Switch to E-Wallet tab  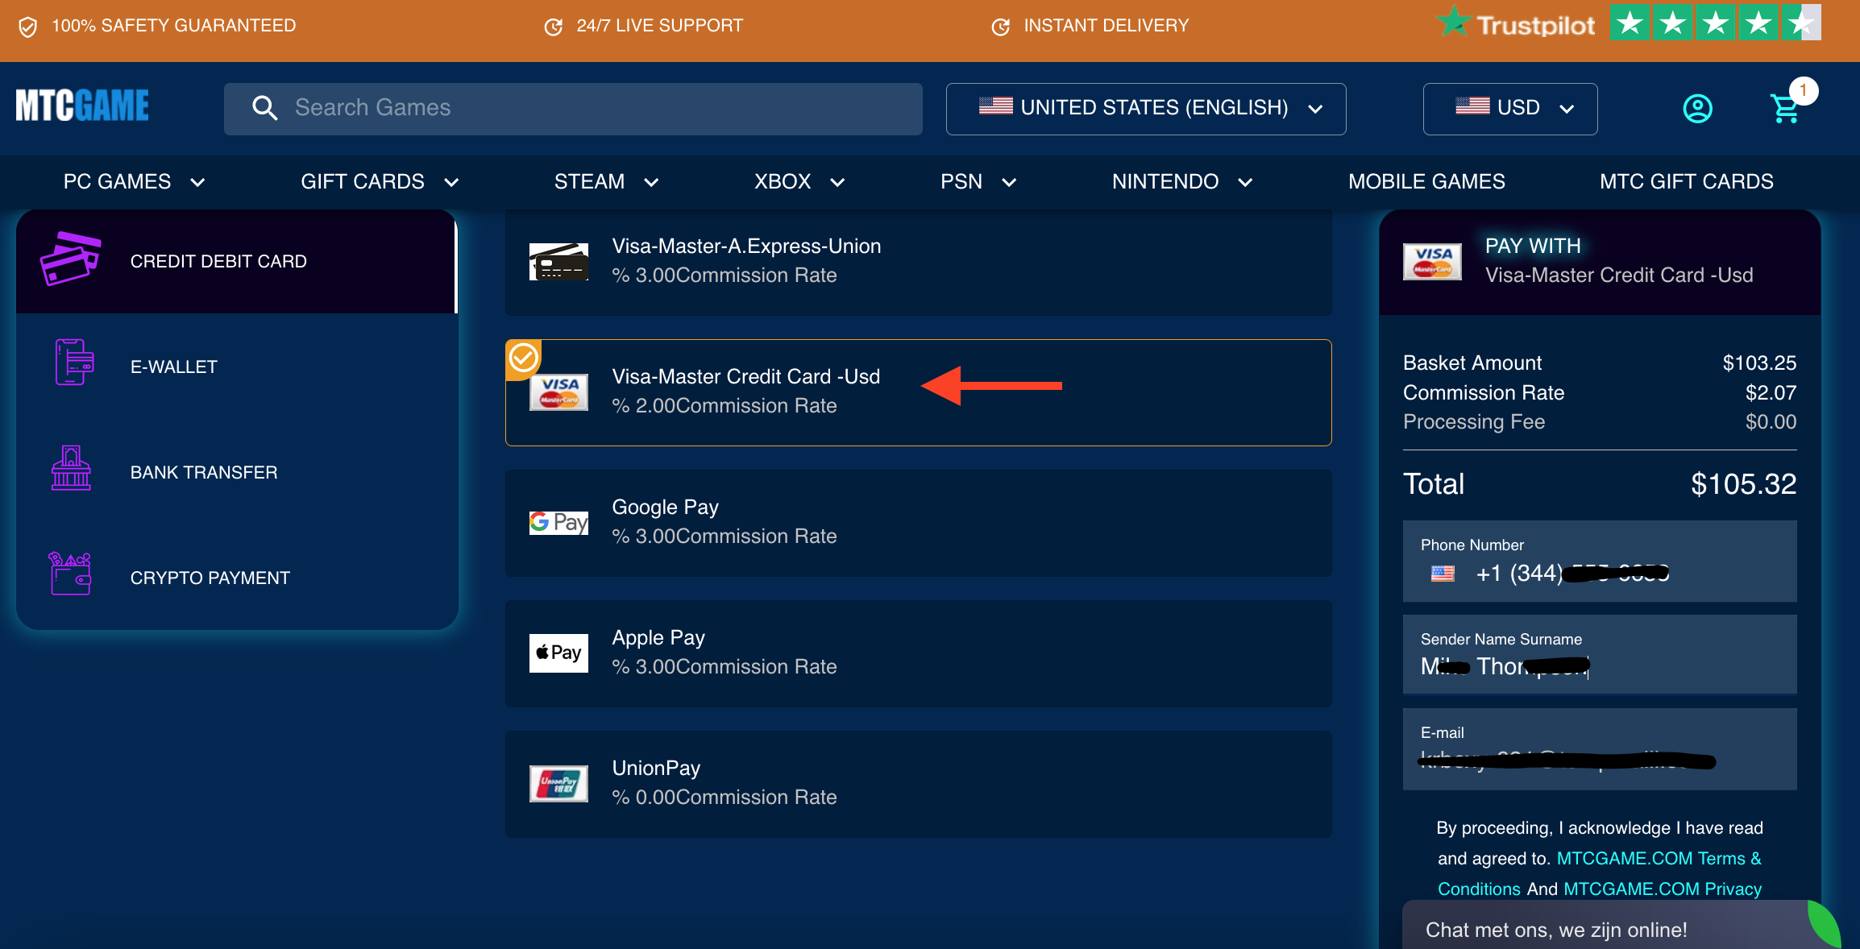point(236,367)
